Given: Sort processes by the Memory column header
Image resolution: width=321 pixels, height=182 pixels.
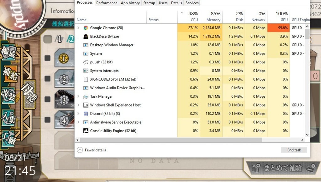Looking at the screenshot, I should click(x=211, y=17).
